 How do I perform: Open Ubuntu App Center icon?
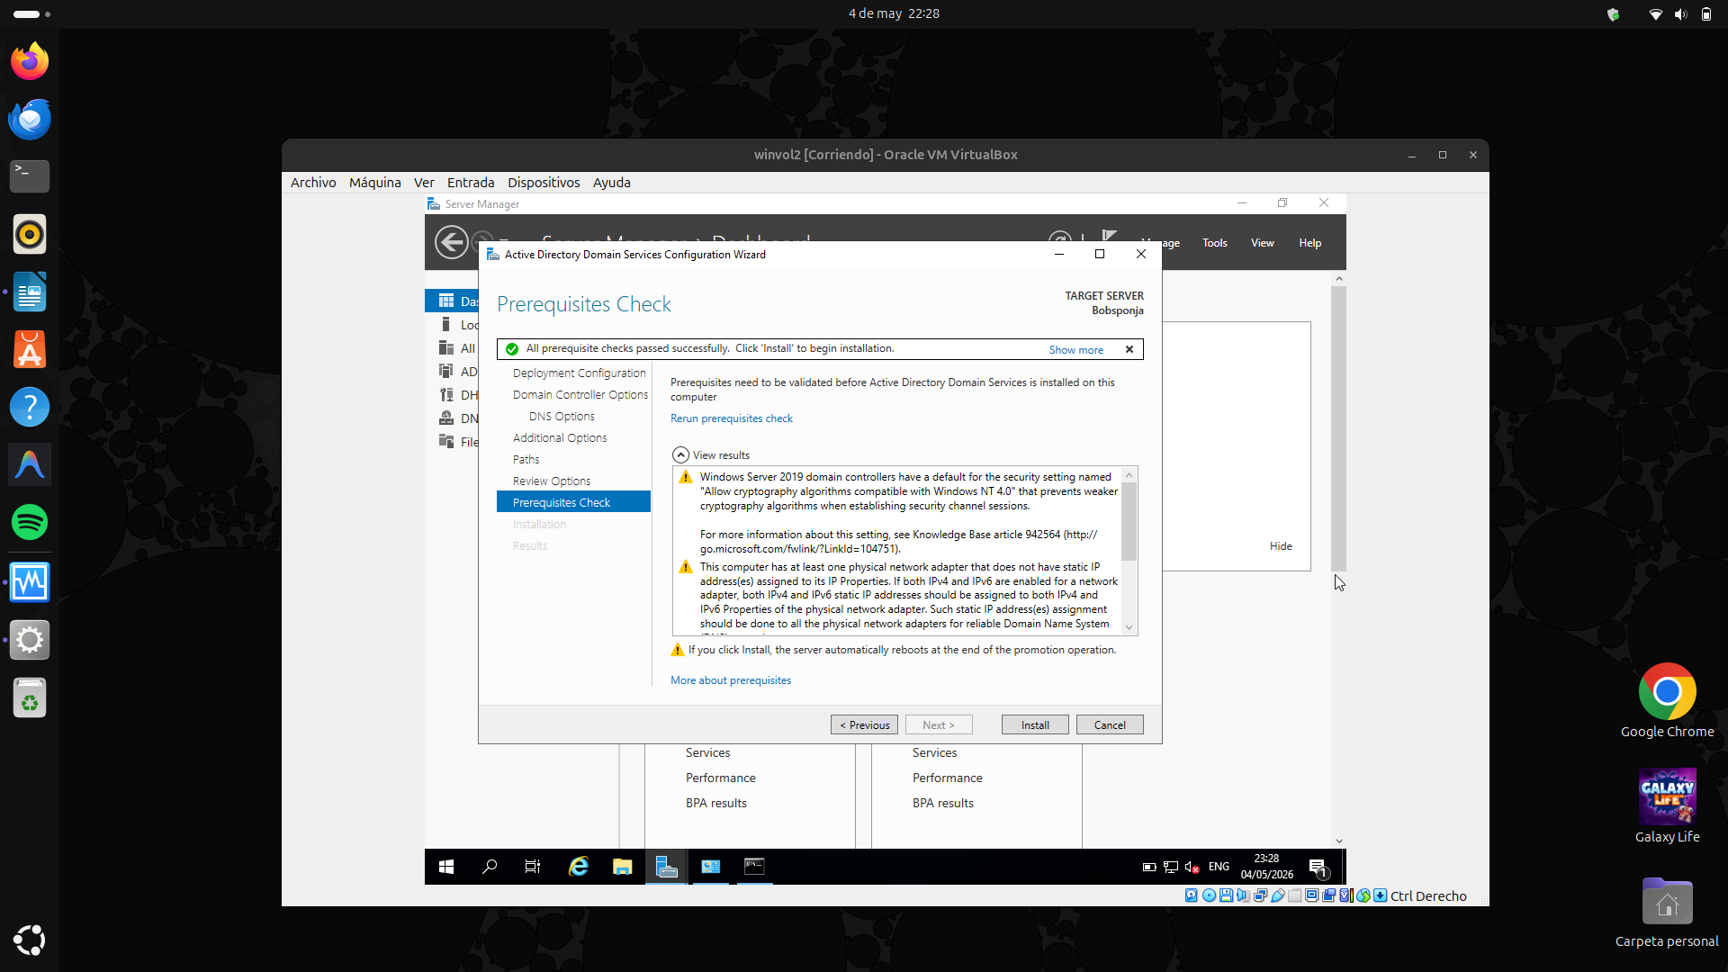30,349
